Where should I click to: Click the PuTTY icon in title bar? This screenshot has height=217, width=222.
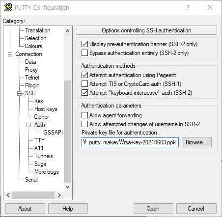(8, 7)
